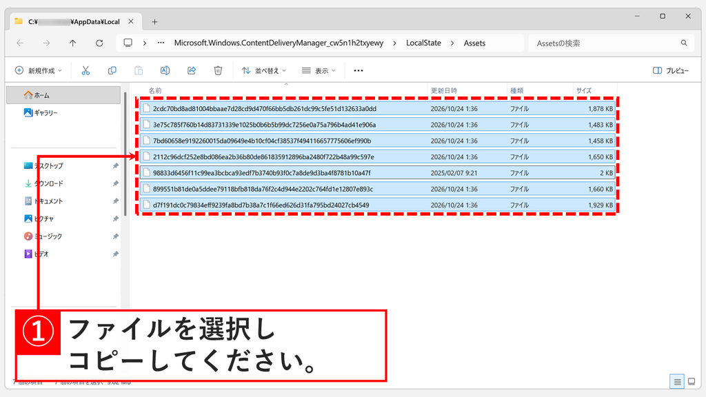Click the Share icon in toolbar
The width and height of the screenshot is (706, 397).
[x=192, y=70]
